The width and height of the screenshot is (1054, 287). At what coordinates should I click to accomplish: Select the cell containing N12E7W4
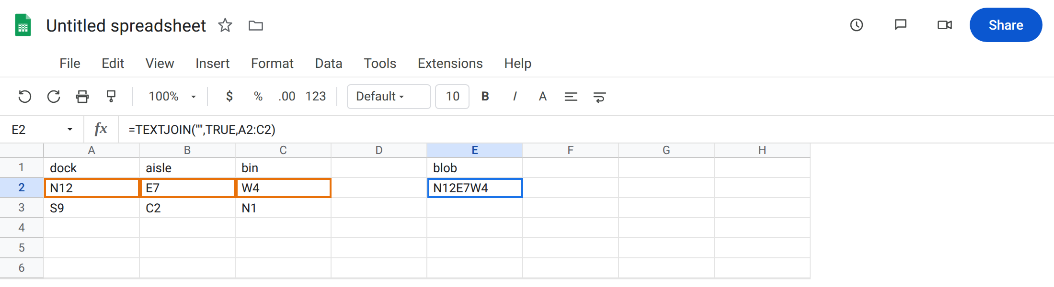click(x=475, y=188)
